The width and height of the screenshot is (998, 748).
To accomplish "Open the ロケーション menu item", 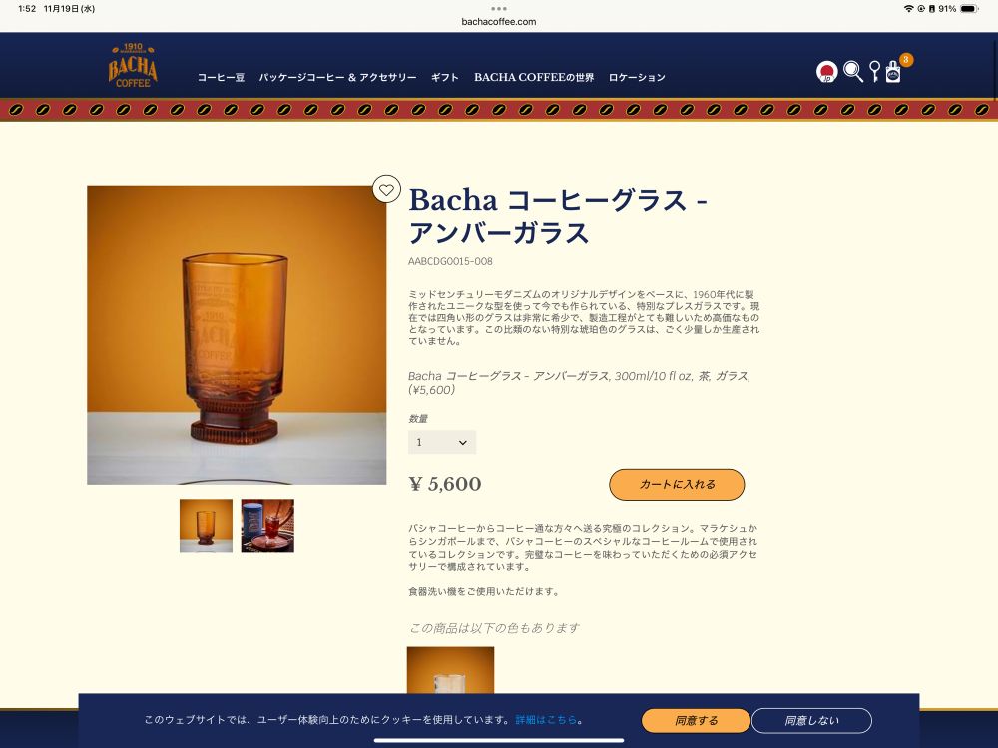I will (x=637, y=77).
